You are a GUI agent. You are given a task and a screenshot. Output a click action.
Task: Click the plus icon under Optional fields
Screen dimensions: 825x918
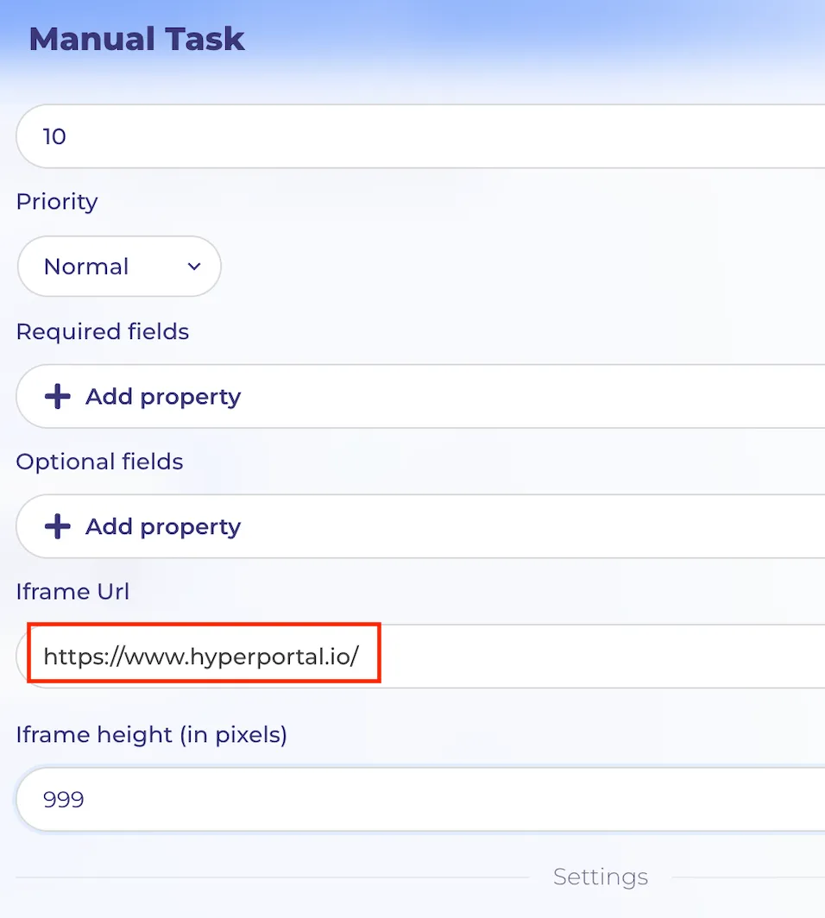click(x=57, y=526)
